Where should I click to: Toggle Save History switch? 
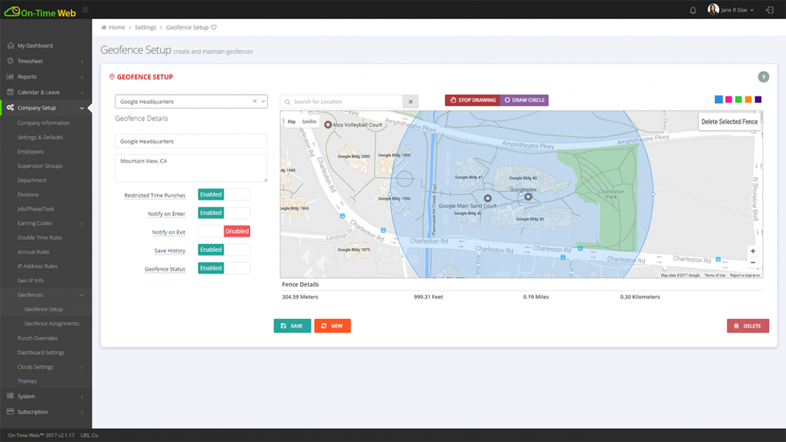pyautogui.click(x=224, y=249)
